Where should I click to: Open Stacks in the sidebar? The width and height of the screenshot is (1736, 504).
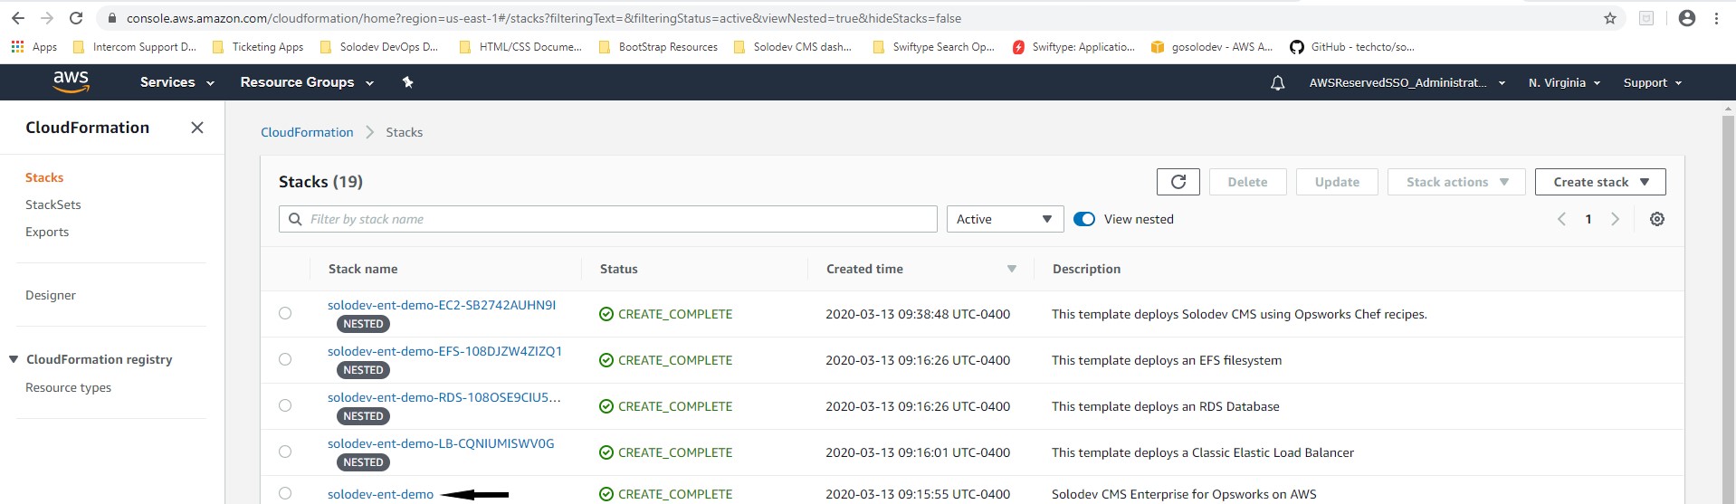44,177
